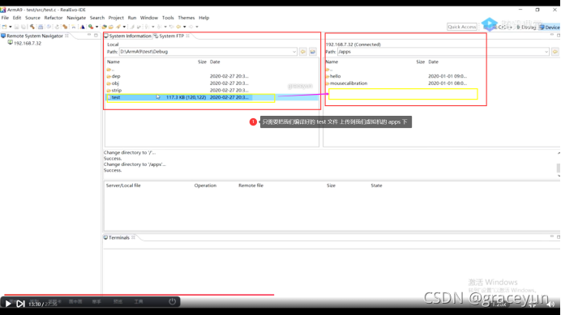Select the local strip folder
The height and width of the screenshot is (315, 561).
212,90
